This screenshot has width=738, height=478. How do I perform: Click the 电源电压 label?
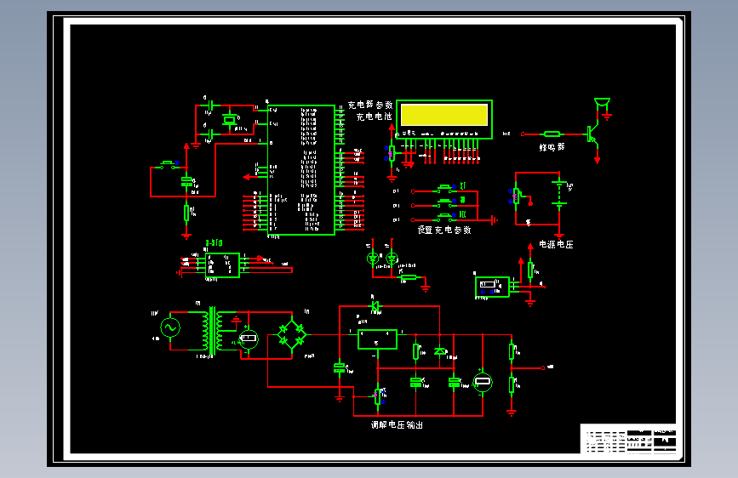tap(556, 244)
